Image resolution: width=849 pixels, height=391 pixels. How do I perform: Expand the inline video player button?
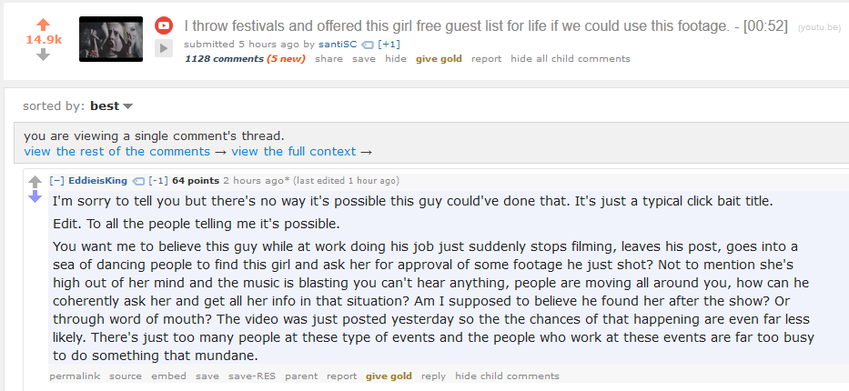[164, 48]
